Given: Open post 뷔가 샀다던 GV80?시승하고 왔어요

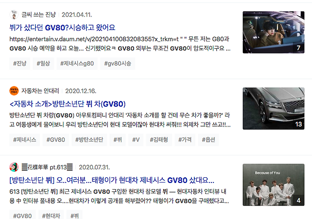Looking at the screenshot, I should pos(62,27).
